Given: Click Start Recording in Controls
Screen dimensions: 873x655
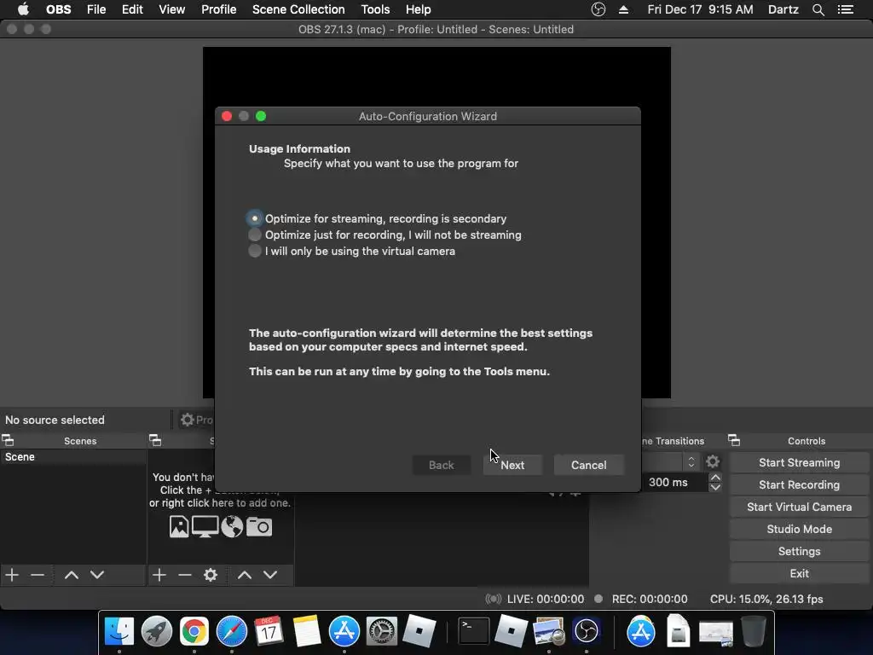Looking at the screenshot, I should pyautogui.click(x=799, y=484).
